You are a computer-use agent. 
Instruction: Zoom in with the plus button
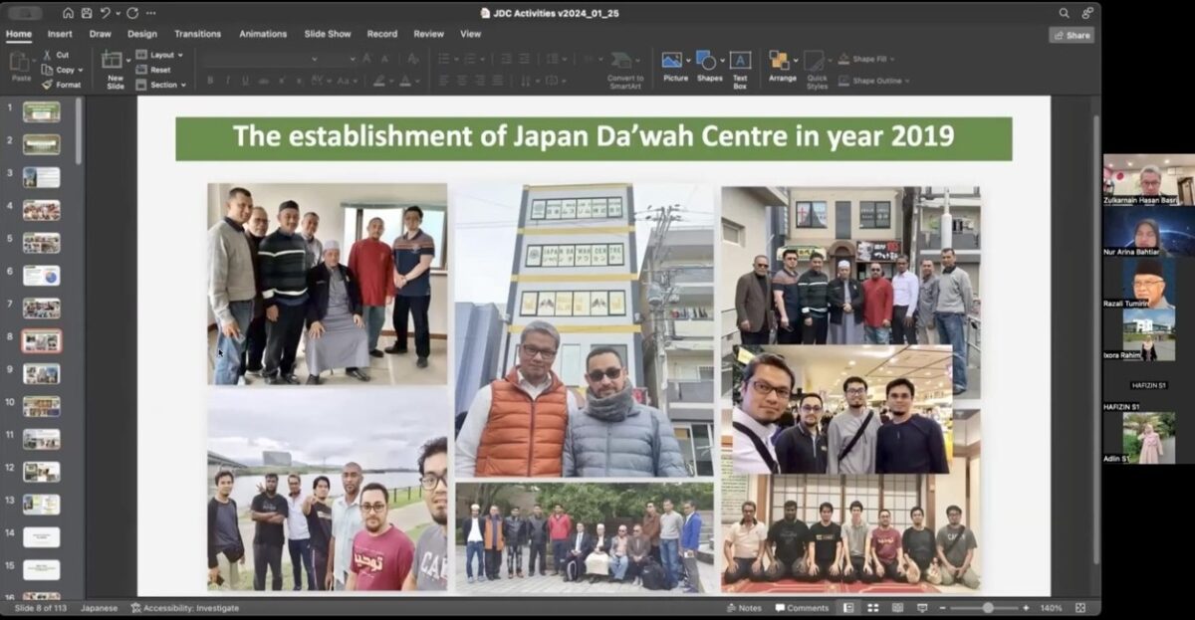1025,607
